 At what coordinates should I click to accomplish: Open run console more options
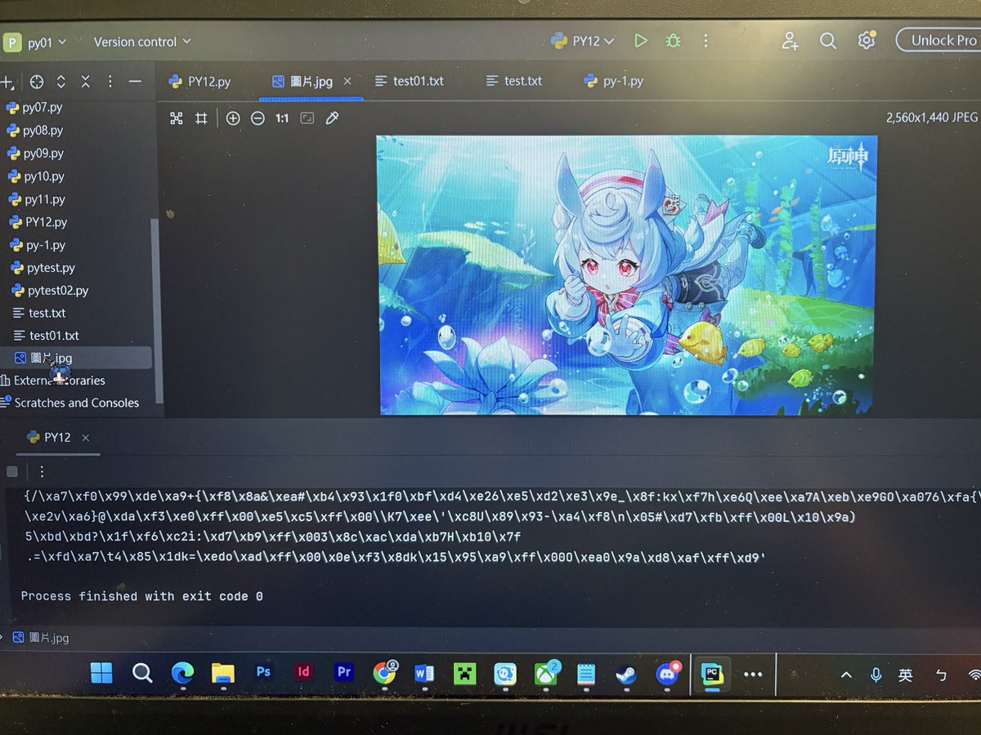tap(42, 471)
